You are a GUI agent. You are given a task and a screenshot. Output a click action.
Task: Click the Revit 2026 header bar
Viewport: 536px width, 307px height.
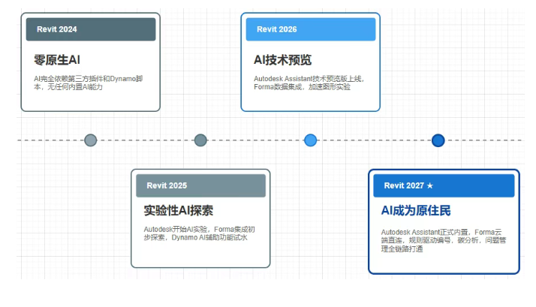(311, 29)
